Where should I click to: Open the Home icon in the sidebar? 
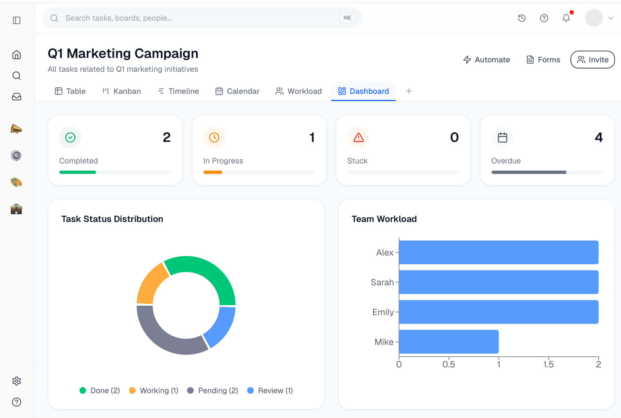click(x=16, y=55)
